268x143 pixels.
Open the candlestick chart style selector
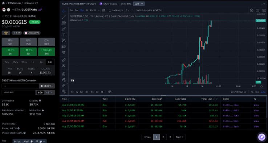pyautogui.click(x=103, y=10)
